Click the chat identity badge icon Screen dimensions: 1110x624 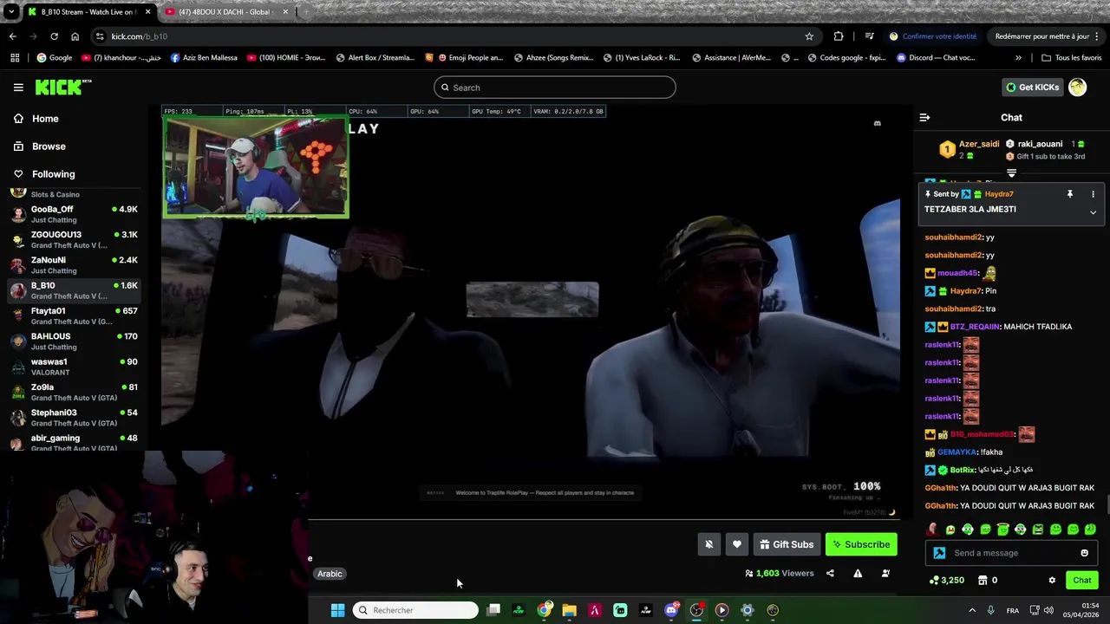939,553
